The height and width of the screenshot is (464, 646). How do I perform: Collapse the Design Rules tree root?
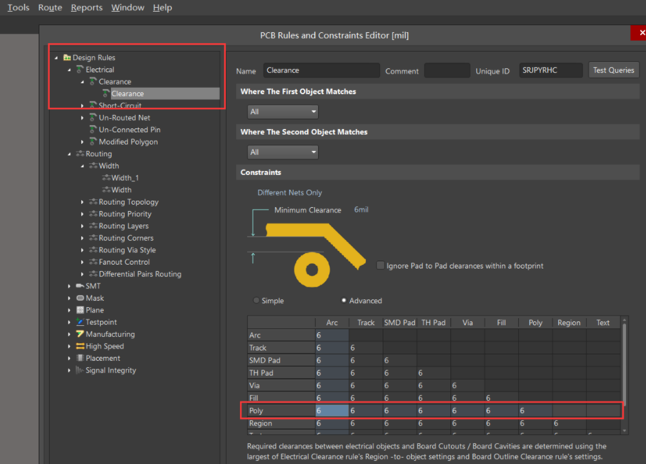coord(56,57)
